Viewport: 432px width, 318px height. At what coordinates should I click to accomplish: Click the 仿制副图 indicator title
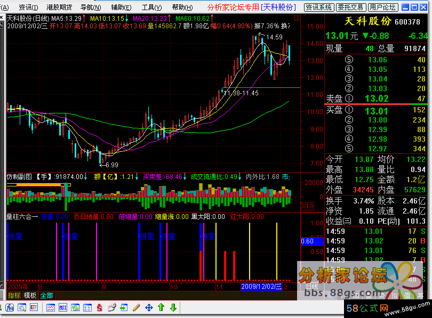click(x=19, y=177)
